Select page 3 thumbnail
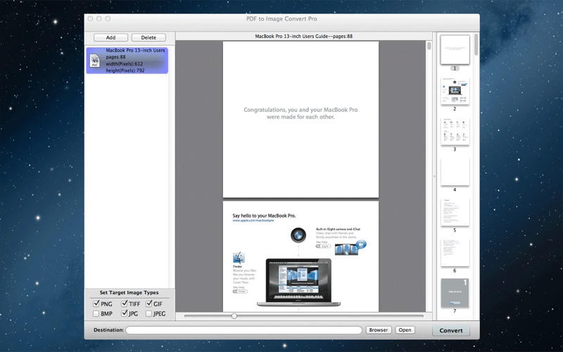The image size is (563, 352). [455, 131]
